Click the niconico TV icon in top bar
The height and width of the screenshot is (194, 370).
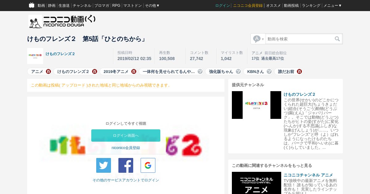(x=31, y=5)
